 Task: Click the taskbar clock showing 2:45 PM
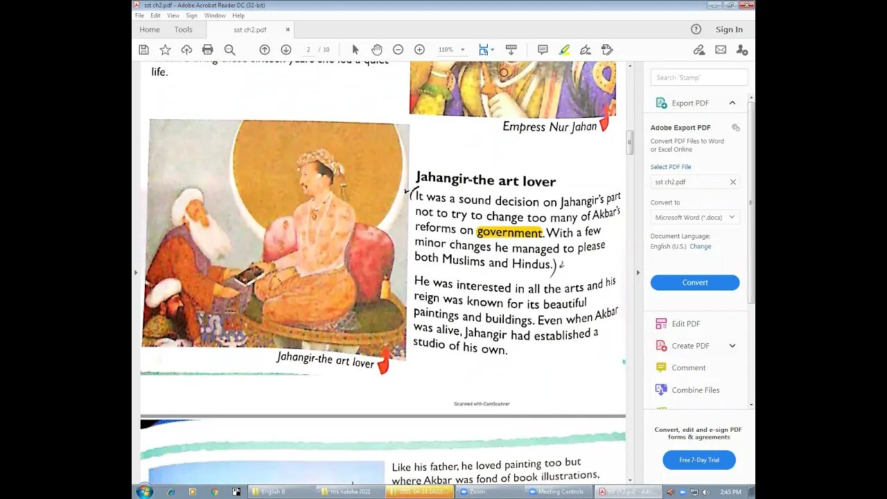click(x=730, y=492)
